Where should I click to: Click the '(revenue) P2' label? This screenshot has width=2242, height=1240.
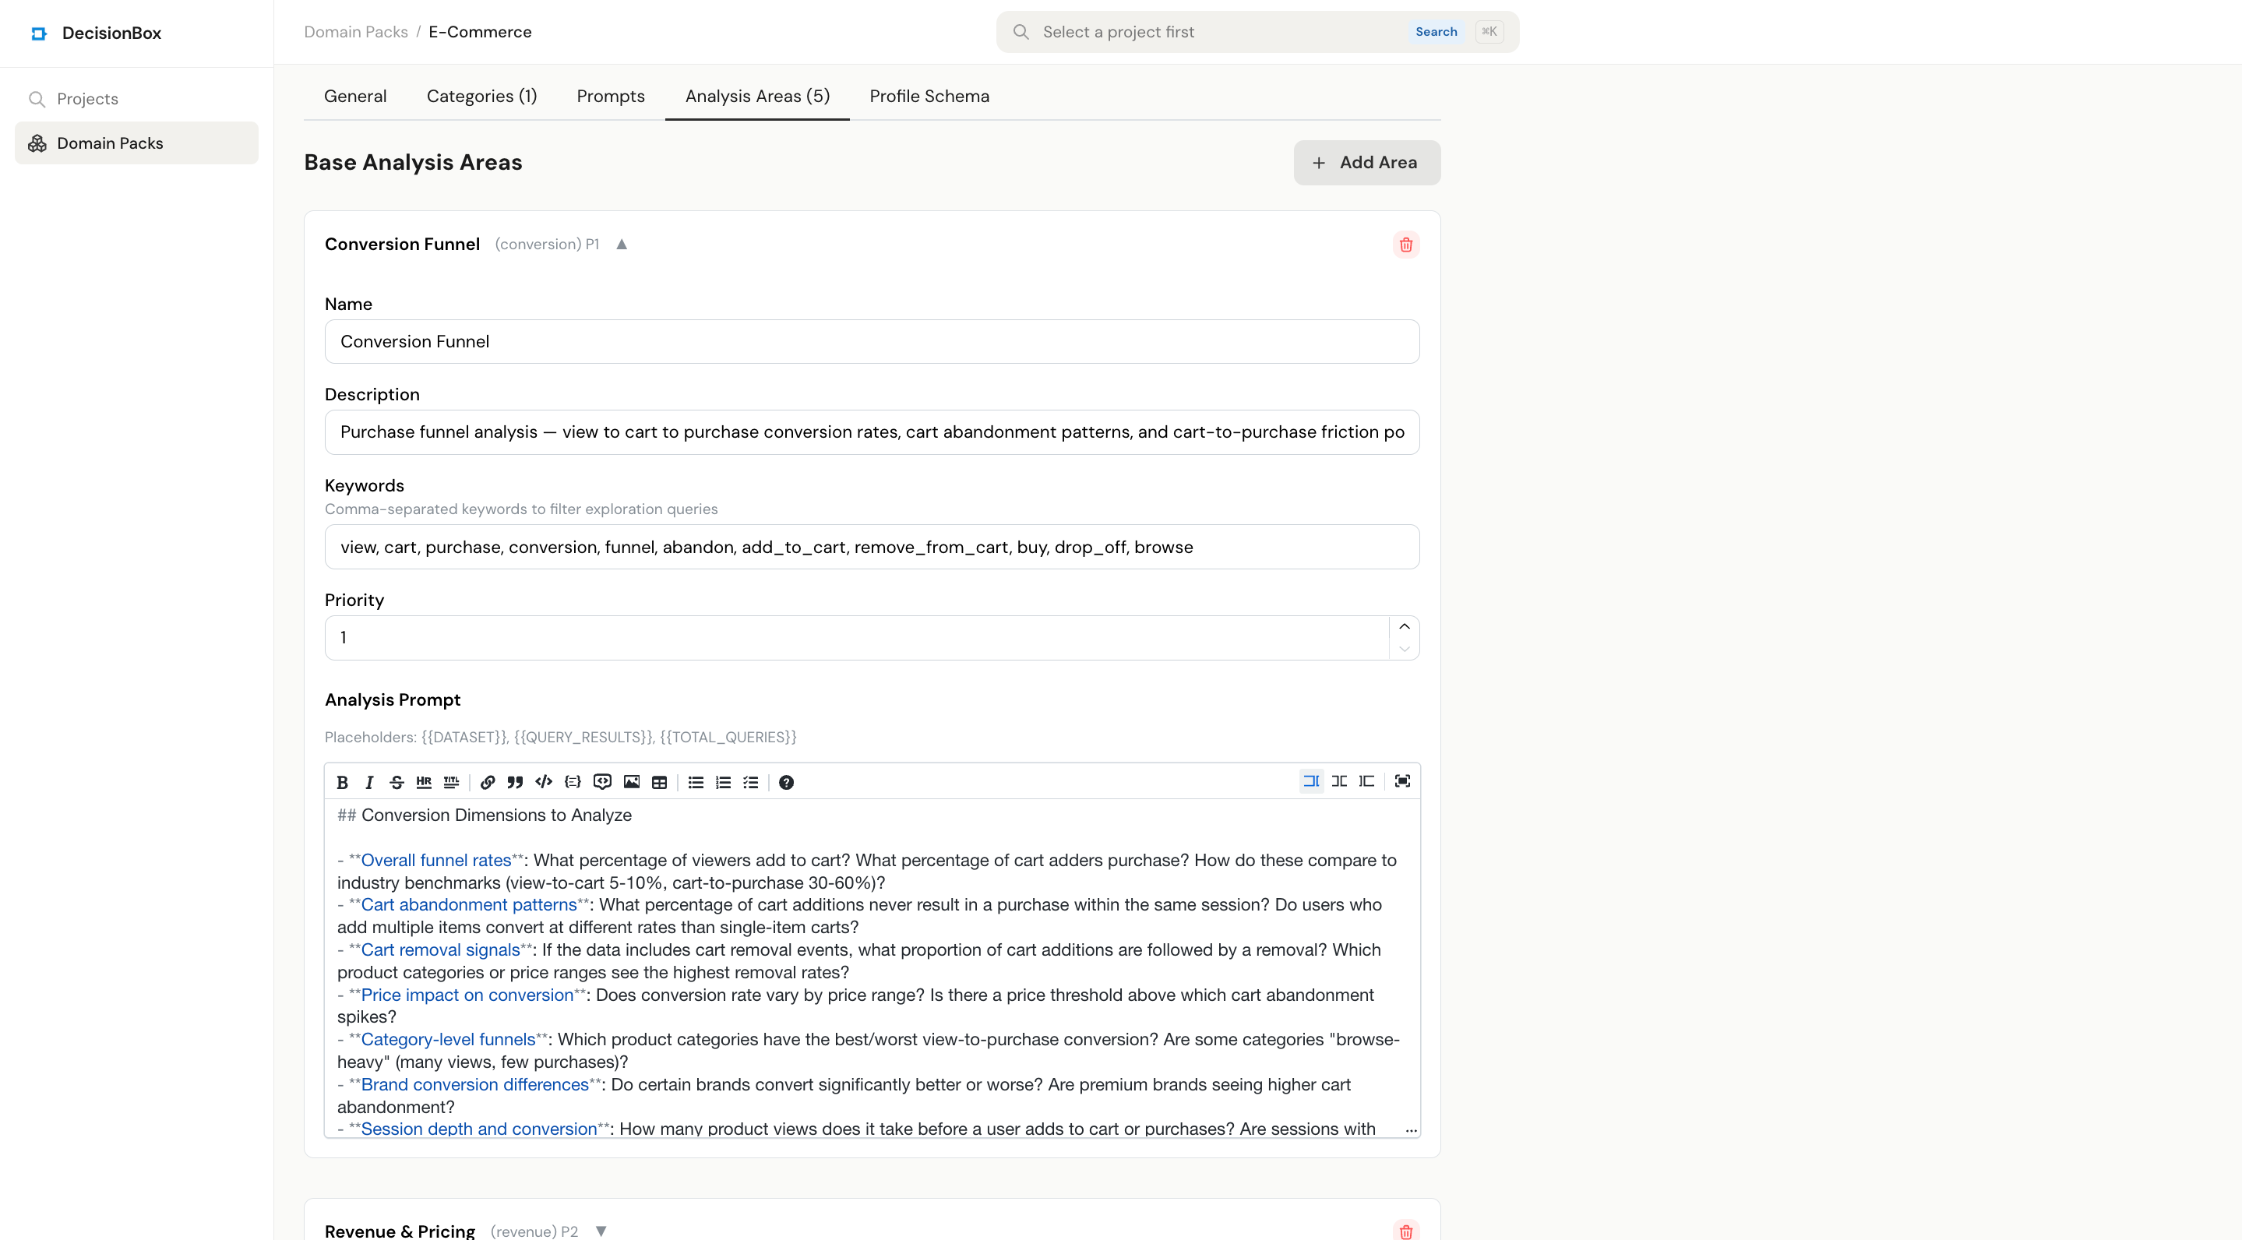coord(534,1231)
